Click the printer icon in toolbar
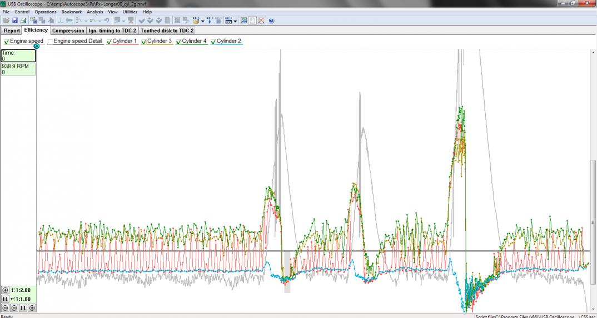The image size is (597, 318). (23, 21)
